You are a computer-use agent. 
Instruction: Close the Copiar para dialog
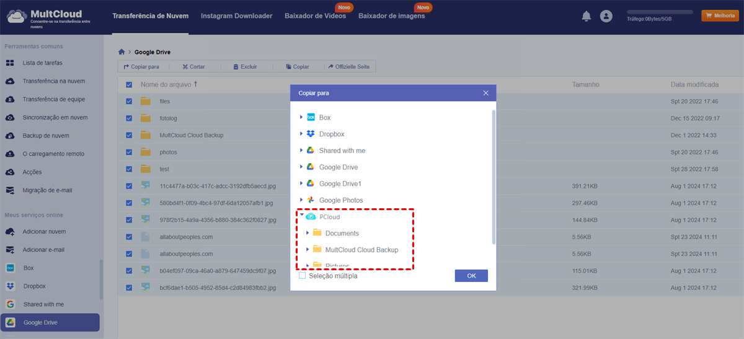pos(486,93)
